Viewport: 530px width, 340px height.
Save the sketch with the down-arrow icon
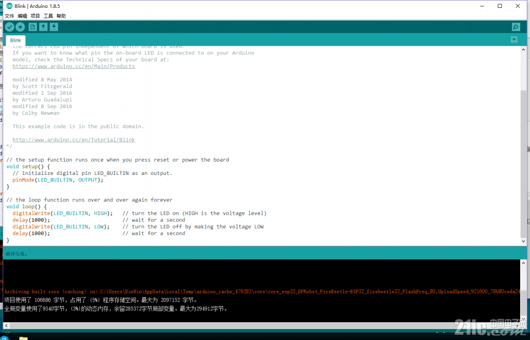54,27
